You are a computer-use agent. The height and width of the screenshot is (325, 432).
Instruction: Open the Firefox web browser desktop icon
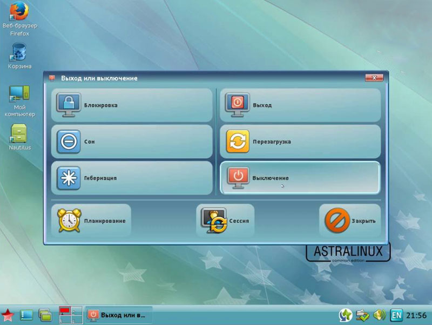20,13
